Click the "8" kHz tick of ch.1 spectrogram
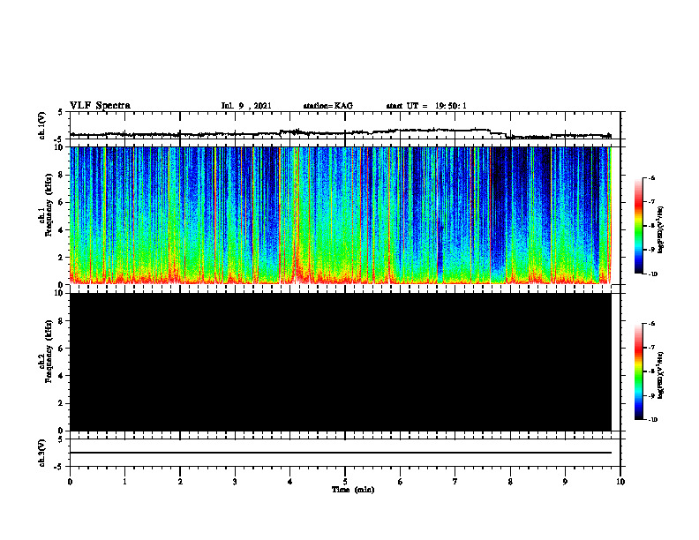This screenshot has width=699, height=540. point(61,175)
